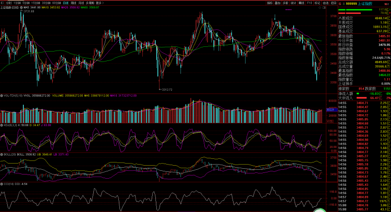Open CCI indicator settings circle icon

click(2, 184)
